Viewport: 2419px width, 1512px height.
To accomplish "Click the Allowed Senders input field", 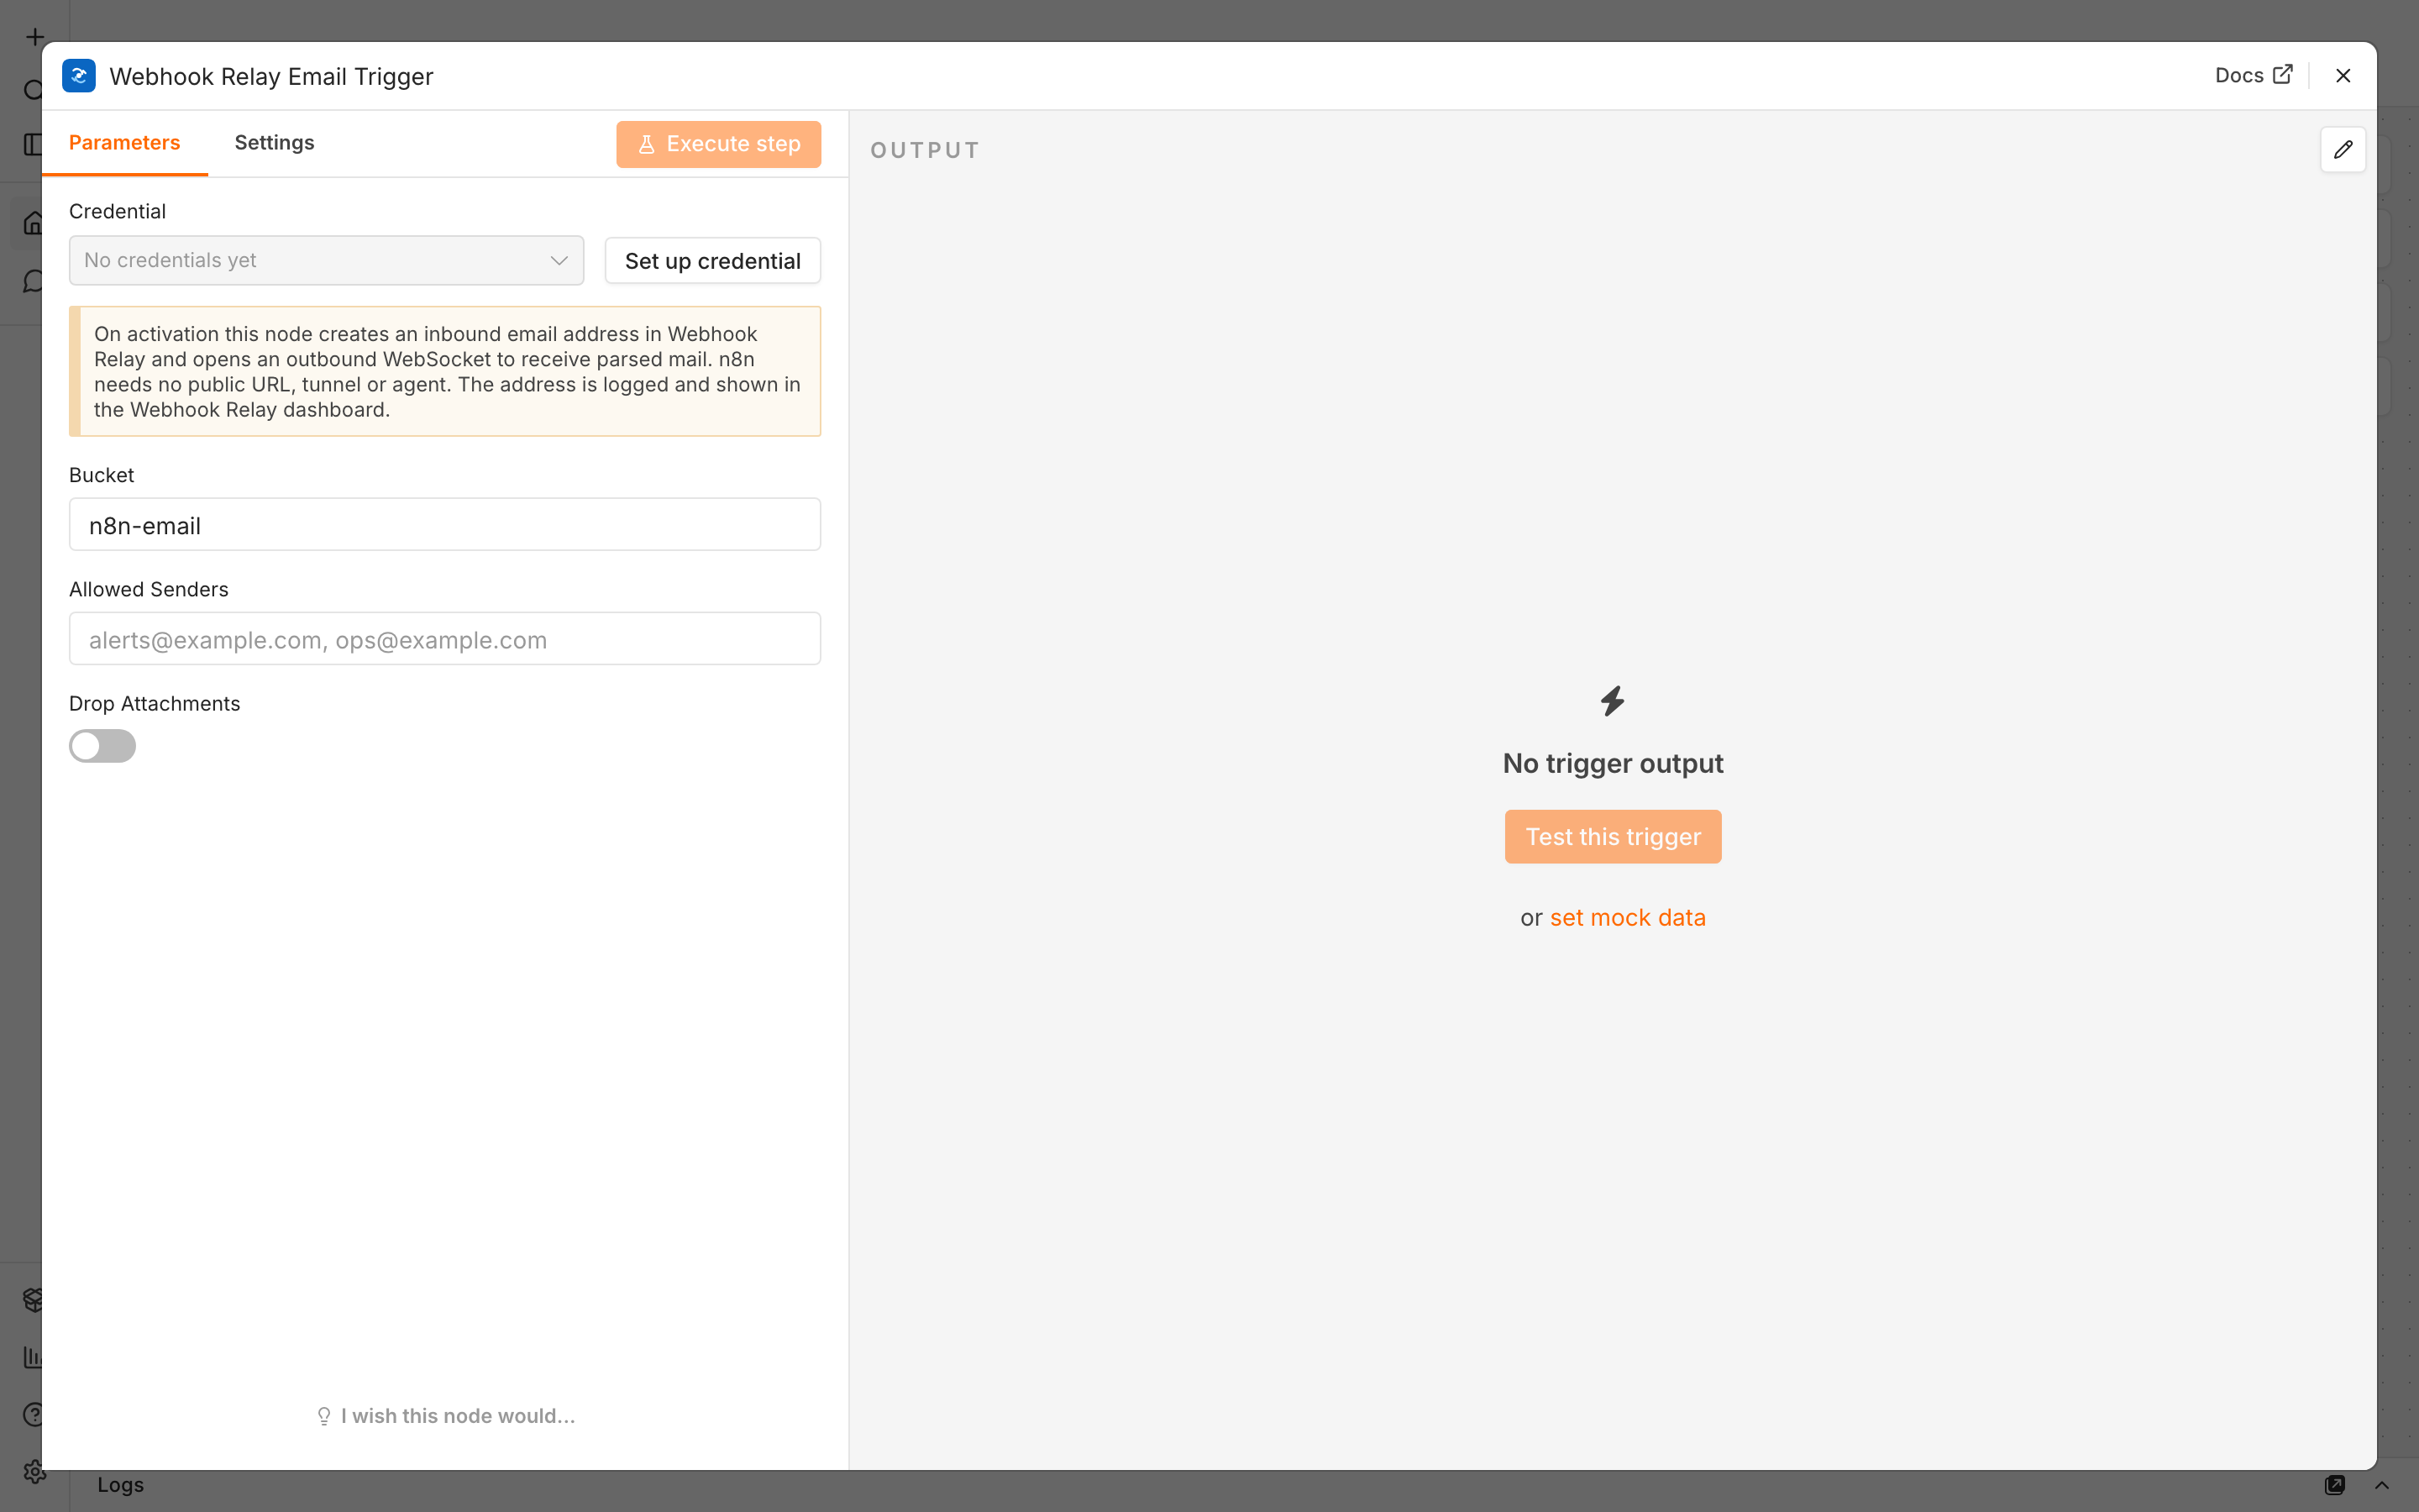I will click(445, 639).
